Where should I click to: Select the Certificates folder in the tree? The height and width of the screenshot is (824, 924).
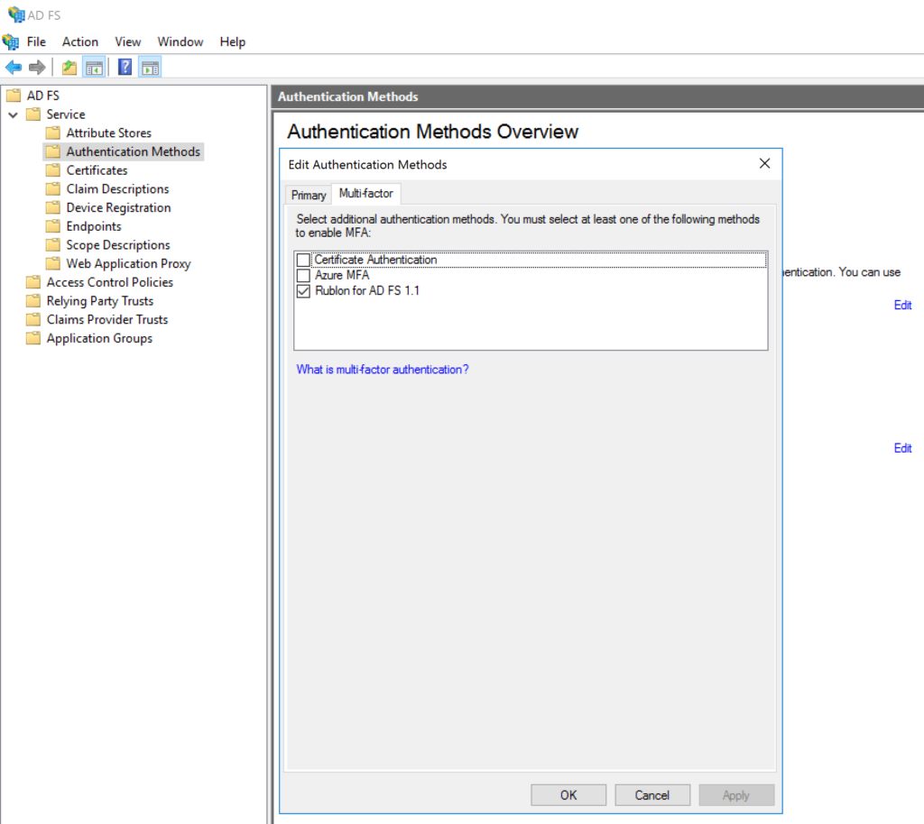pos(97,170)
